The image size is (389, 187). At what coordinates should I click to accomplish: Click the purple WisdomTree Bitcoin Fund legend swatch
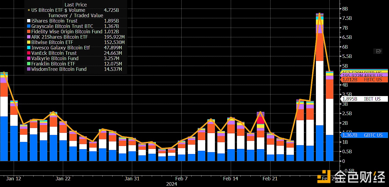pos(29,69)
